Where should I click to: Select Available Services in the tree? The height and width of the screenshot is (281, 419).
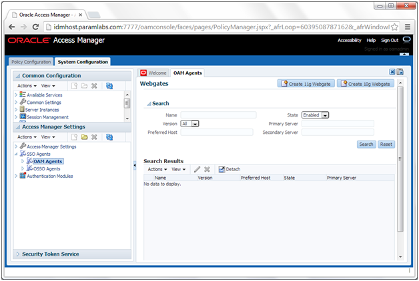[x=44, y=95]
